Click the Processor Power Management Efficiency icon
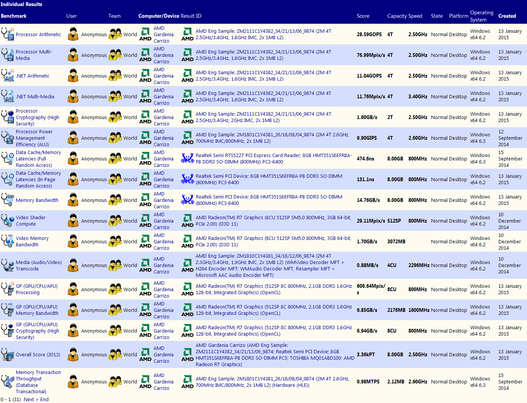 tap(8, 137)
